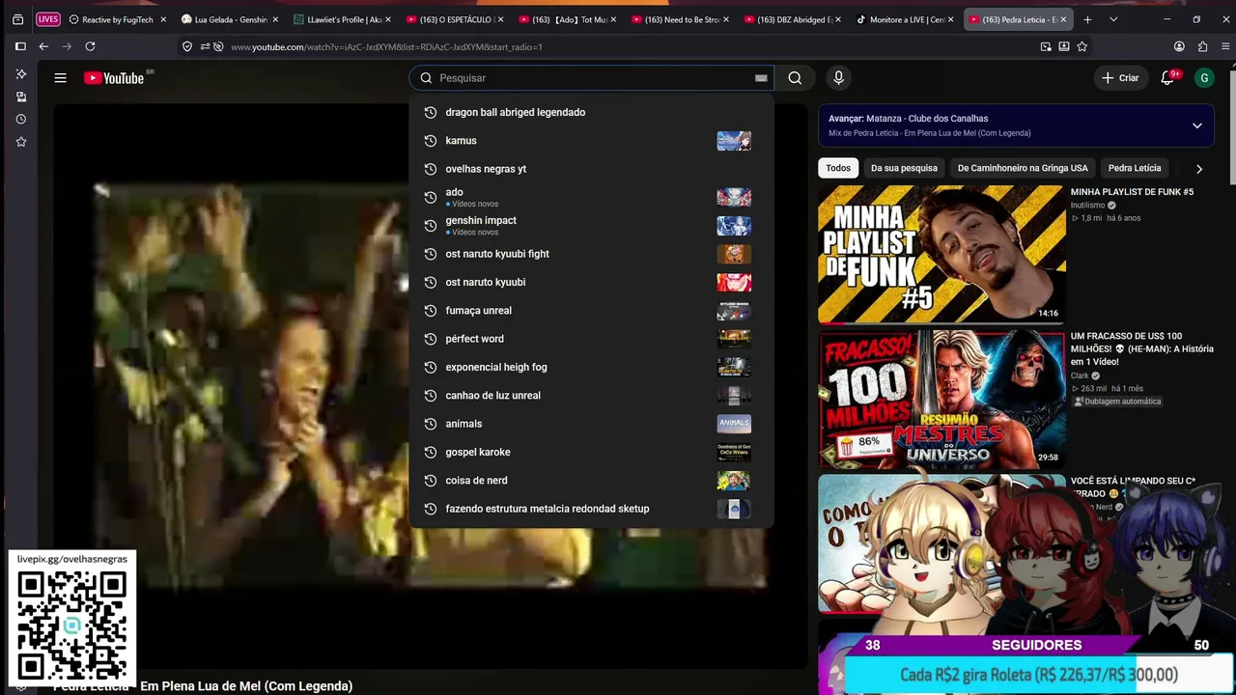Pick the 'genshin impact' suggestion
Image resolution: width=1236 pixels, height=695 pixels.
point(591,226)
